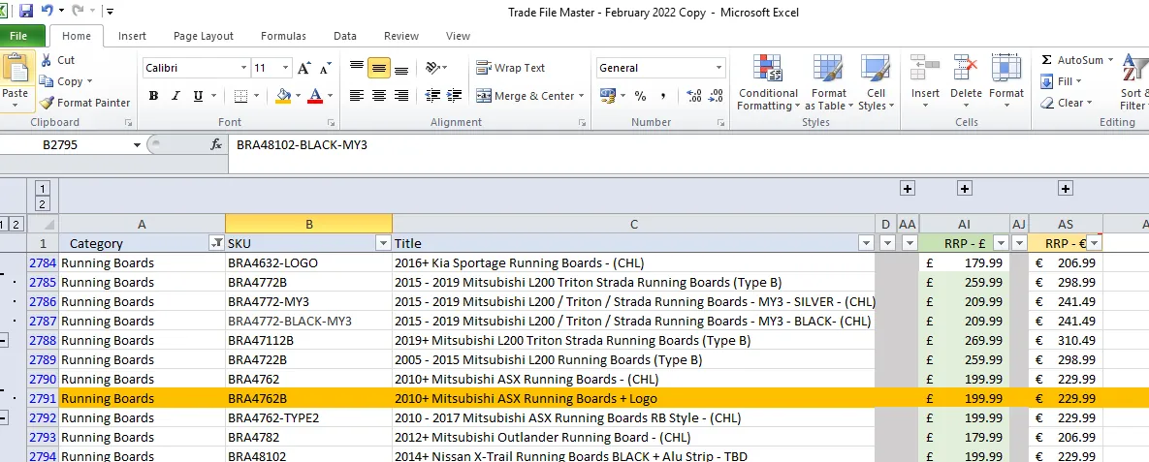Open Fill Color dropdown arrow
The height and width of the screenshot is (462, 1149).
click(298, 96)
